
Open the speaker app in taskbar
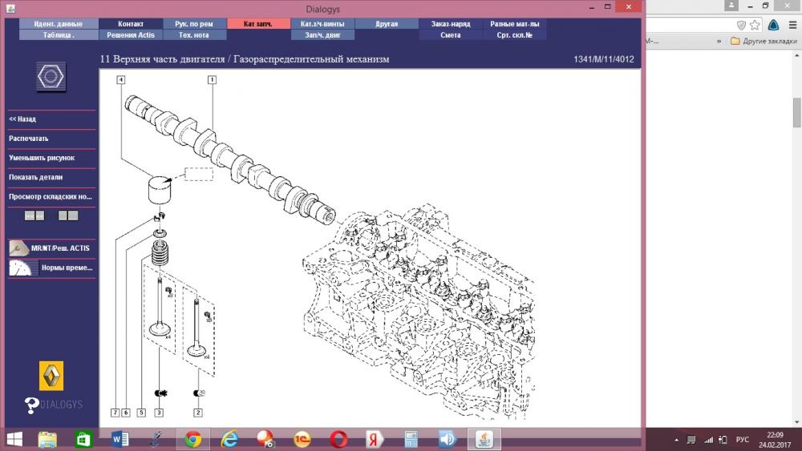coord(447,439)
